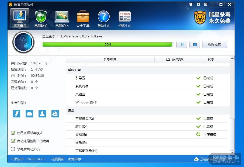This screenshot has height=167, width=244.
Task: Click the 已用时间 00:36:30 value
Action: [37, 76]
